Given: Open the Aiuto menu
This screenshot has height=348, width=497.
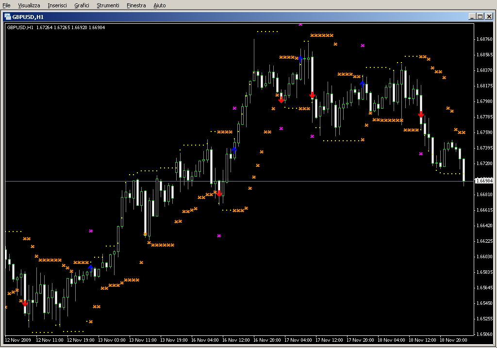Looking at the screenshot, I should (159, 5).
